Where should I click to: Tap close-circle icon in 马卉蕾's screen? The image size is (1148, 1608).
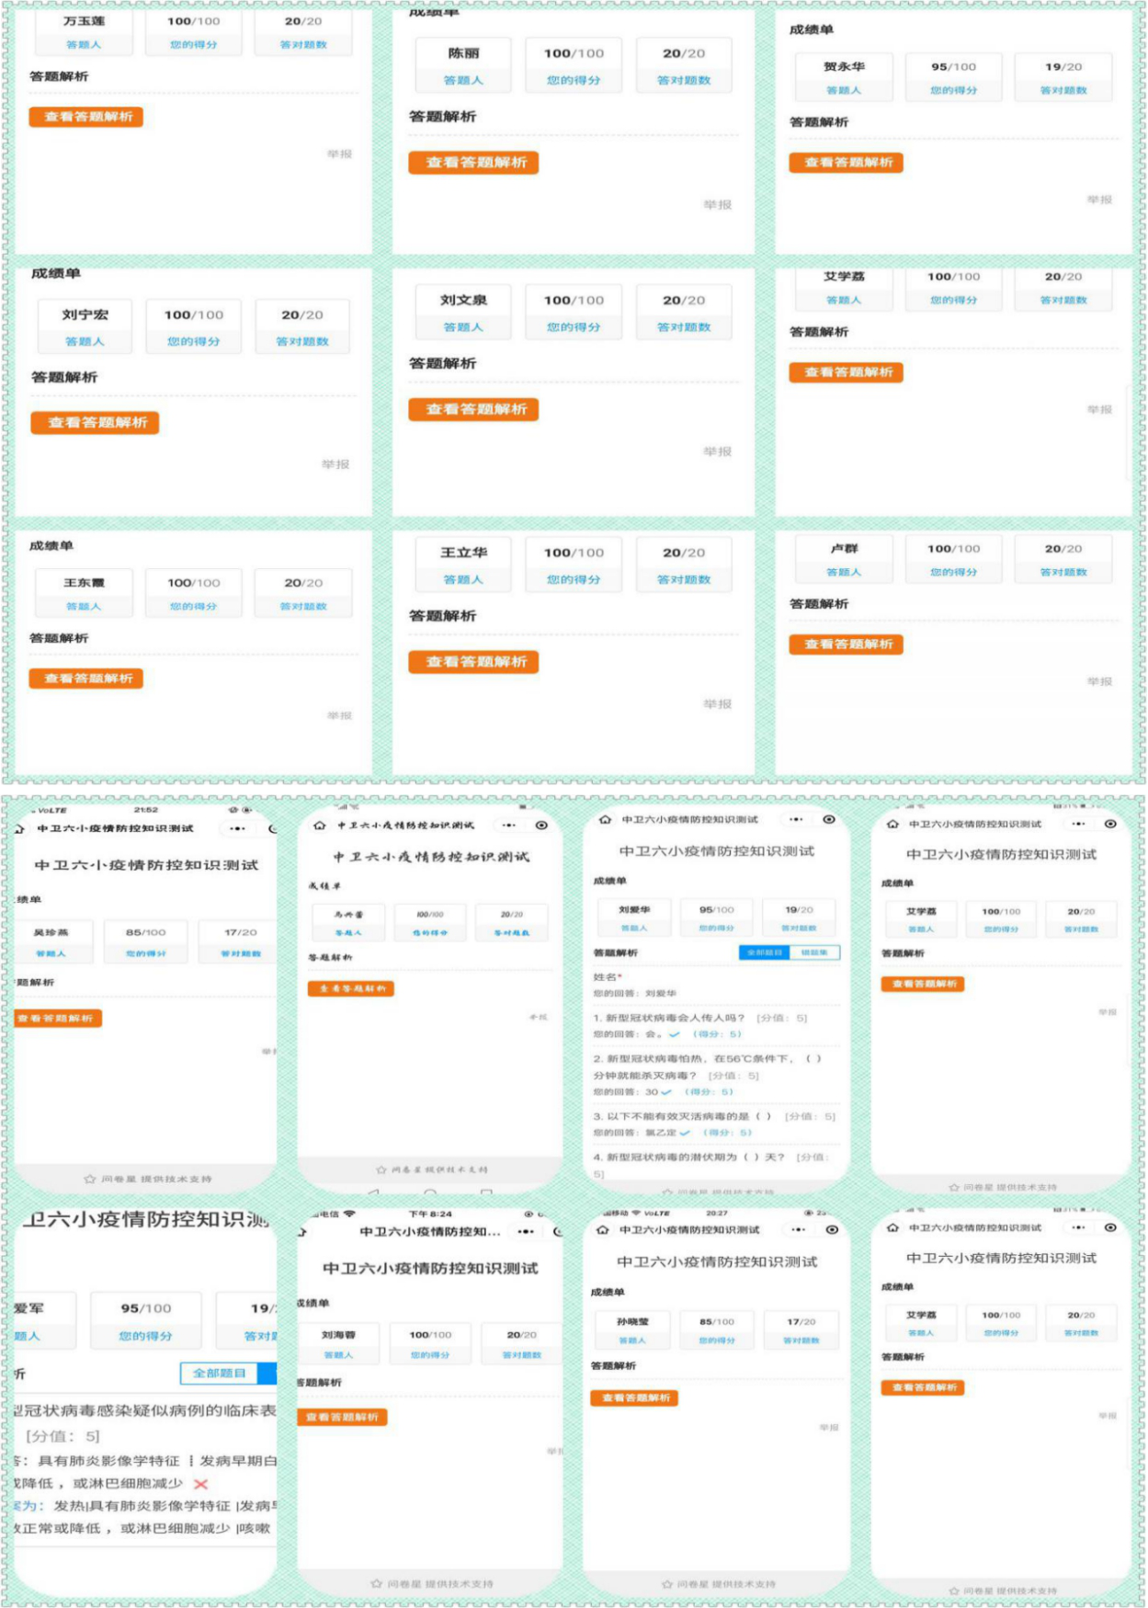(541, 826)
